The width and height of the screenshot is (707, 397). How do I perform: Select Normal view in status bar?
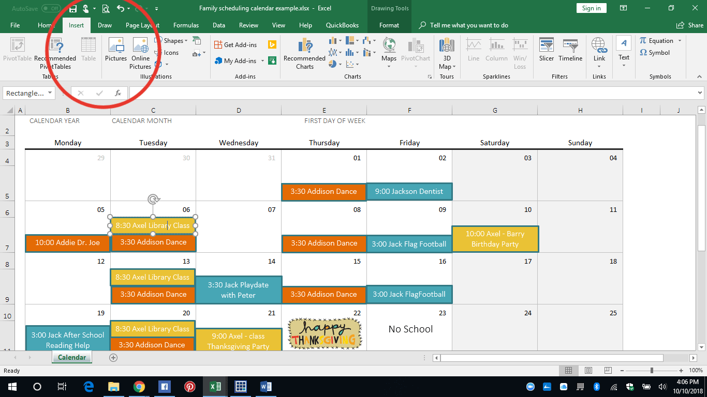coord(568,371)
